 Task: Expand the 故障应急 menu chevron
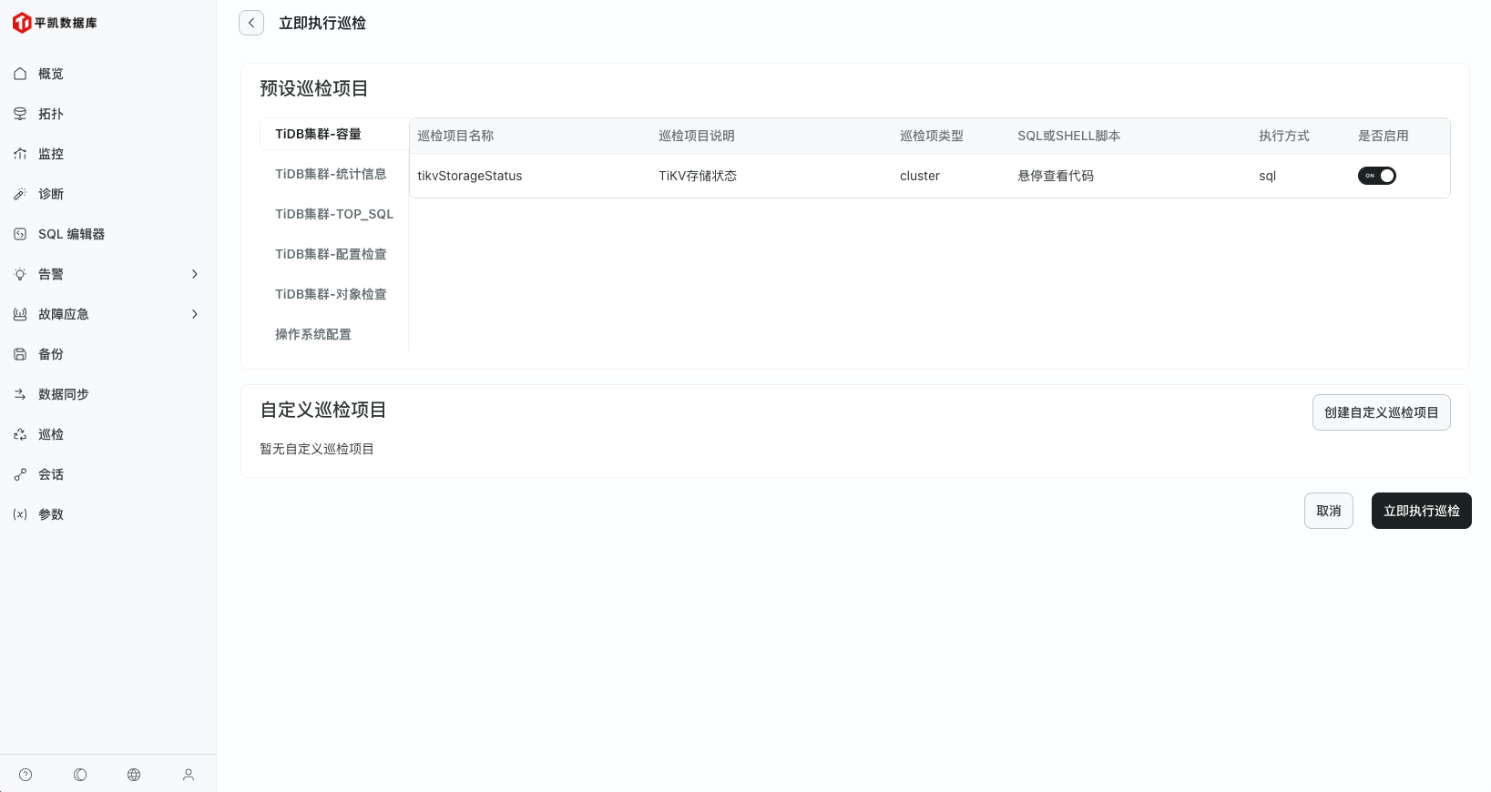[194, 314]
